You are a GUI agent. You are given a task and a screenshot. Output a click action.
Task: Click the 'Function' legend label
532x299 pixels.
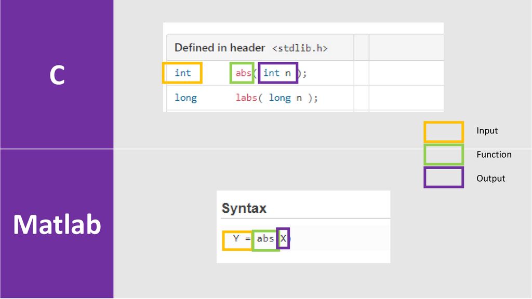pos(494,155)
